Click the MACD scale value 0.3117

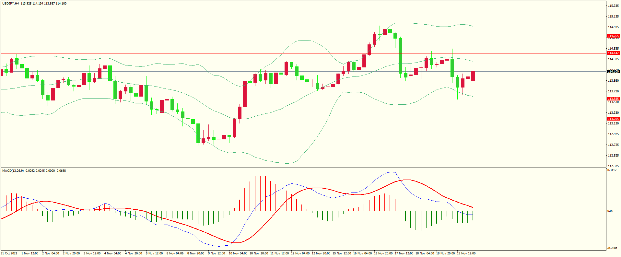point(612,170)
